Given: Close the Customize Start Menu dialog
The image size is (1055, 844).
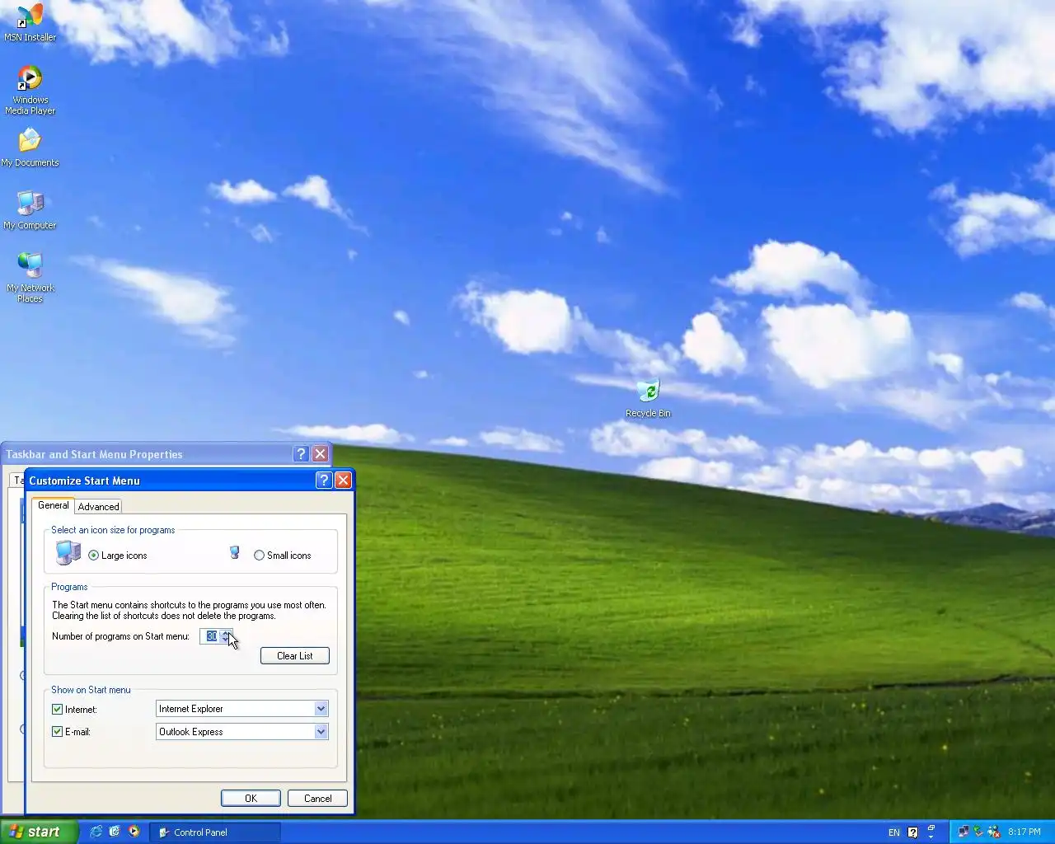Looking at the screenshot, I should click(x=344, y=480).
